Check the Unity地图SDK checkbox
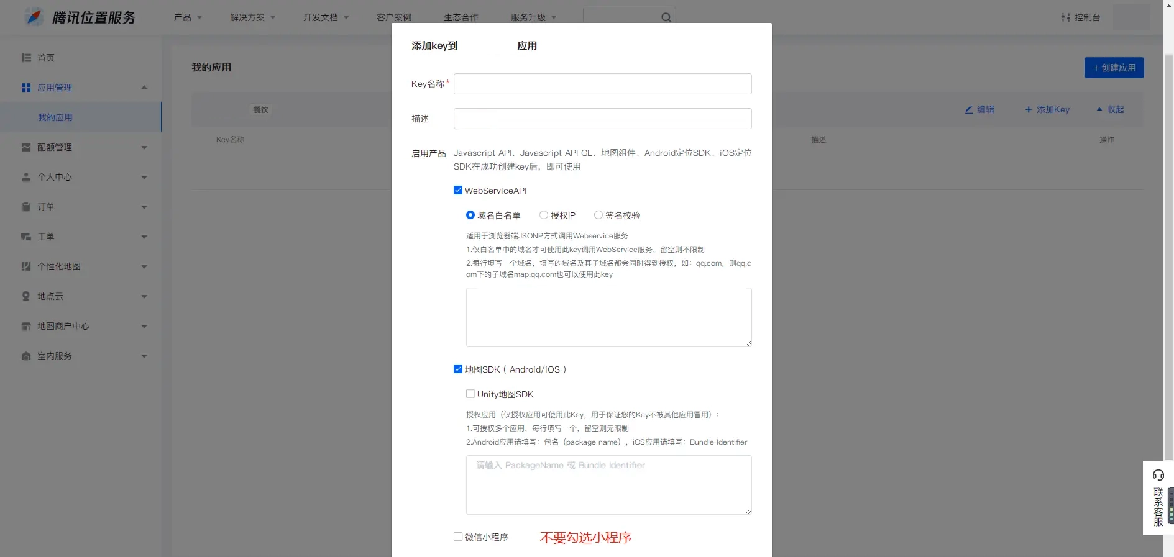The image size is (1174, 557). coord(470,394)
